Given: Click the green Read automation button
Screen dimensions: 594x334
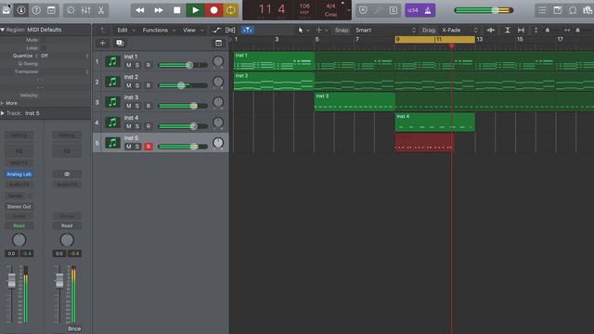Looking at the screenshot, I should point(19,225).
